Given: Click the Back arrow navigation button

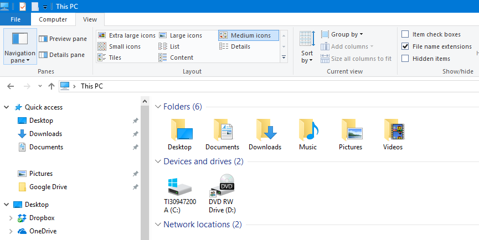Looking at the screenshot, I should click(11, 86).
